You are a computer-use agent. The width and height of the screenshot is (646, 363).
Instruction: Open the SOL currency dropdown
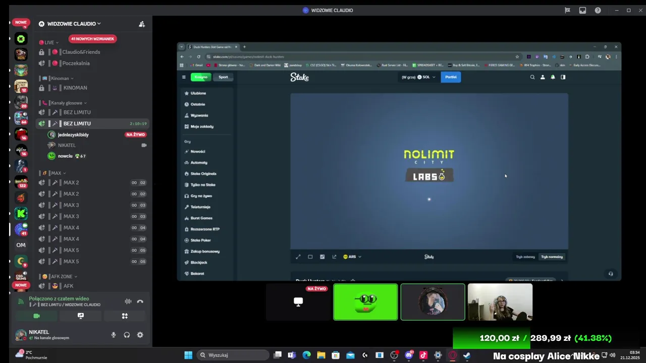point(426,77)
